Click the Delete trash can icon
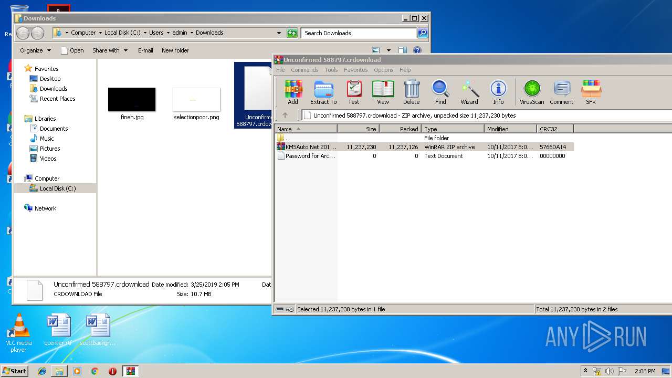This screenshot has height=378, width=672. point(412,92)
